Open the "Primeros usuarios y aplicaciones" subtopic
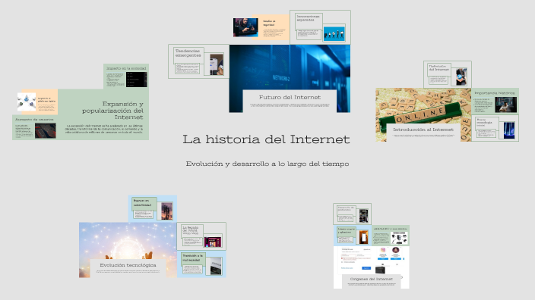 coord(347,230)
